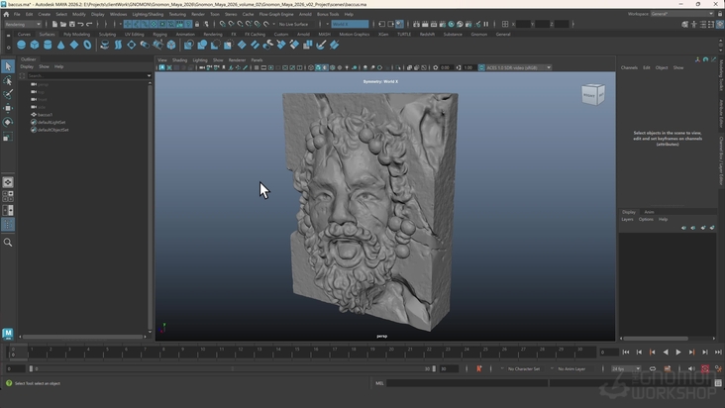
Task: Select the baccus1 node in Outliner
Action: pyautogui.click(x=45, y=115)
